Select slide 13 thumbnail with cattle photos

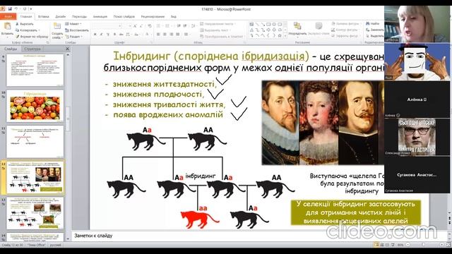tap(35, 213)
